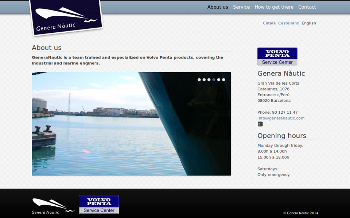The width and height of the screenshot is (350, 218).
Task: Open the How to get there page
Action: click(x=274, y=7)
